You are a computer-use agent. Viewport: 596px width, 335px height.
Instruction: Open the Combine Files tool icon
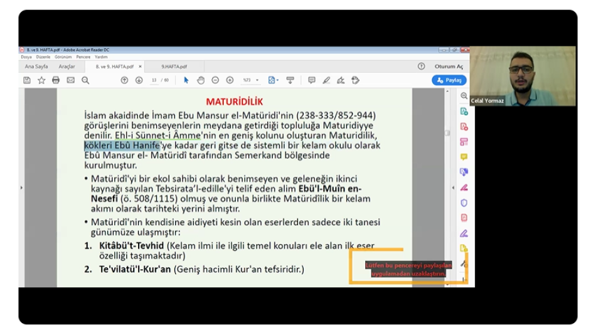tap(464, 172)
